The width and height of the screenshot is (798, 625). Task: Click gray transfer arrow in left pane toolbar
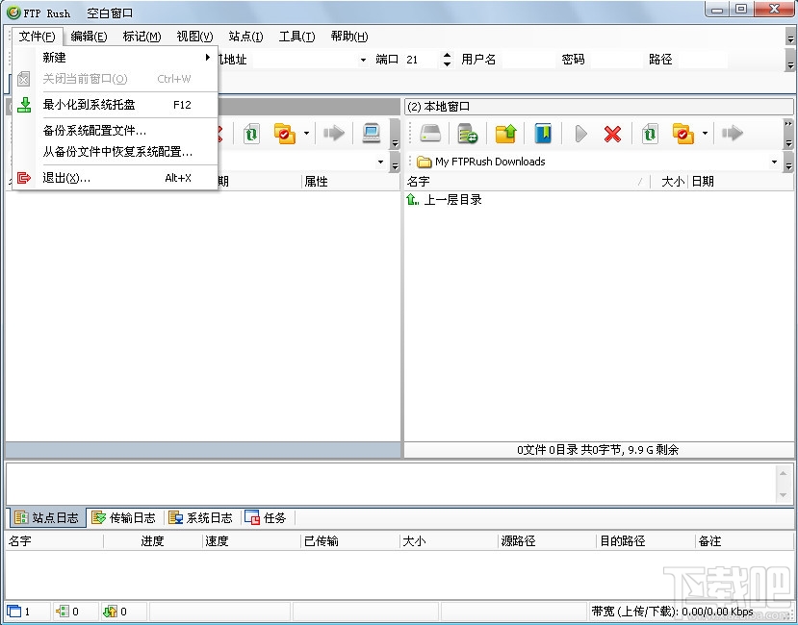[x=334, y=134]
